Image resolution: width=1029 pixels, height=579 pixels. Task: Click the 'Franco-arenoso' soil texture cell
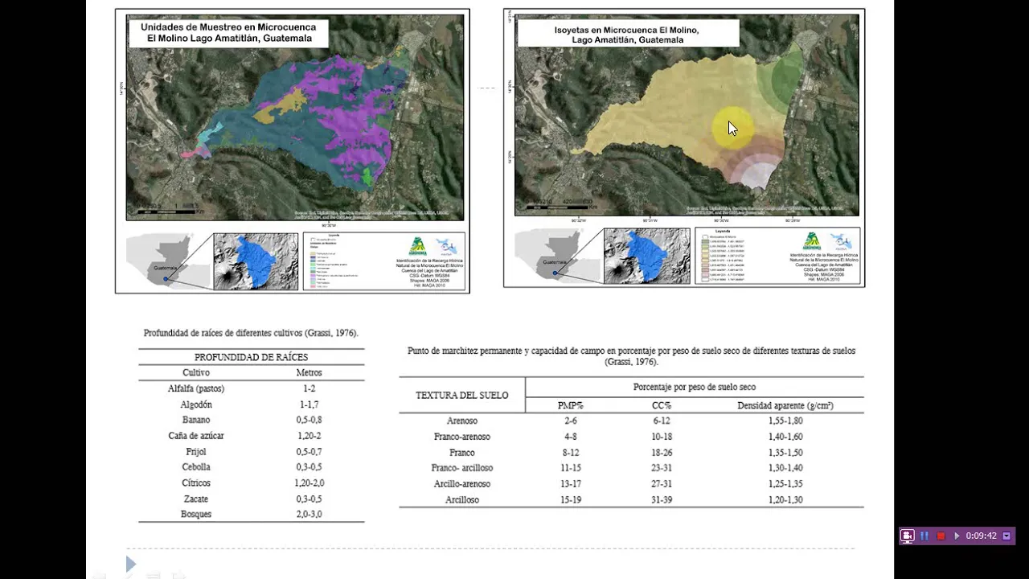coord(462,437)
